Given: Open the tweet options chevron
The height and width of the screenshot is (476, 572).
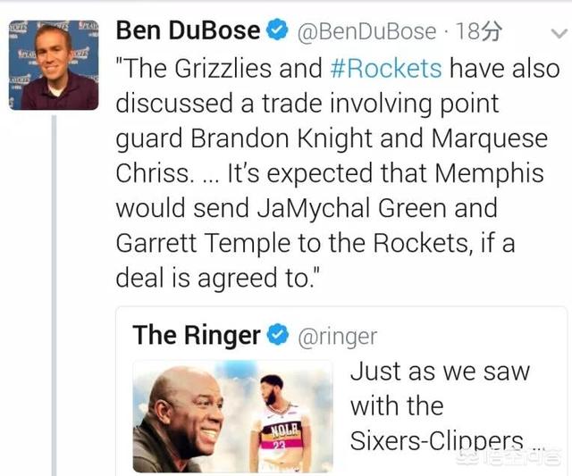Looking at the screenshot, I should coord(559,34).
